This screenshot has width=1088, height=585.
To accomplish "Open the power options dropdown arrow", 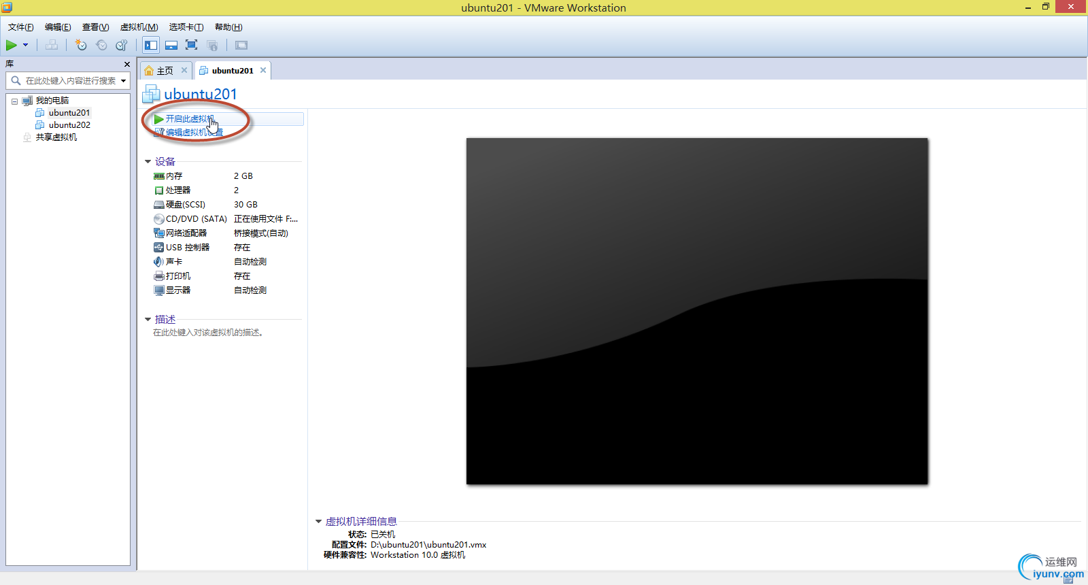I will click(x=26, y=45).
